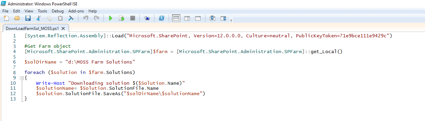Show Command Window toolbar icon
The height and width of the screenshot is (121, 425).
click(212, 18)
